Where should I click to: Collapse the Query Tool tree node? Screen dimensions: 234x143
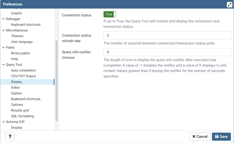(3, 65)
